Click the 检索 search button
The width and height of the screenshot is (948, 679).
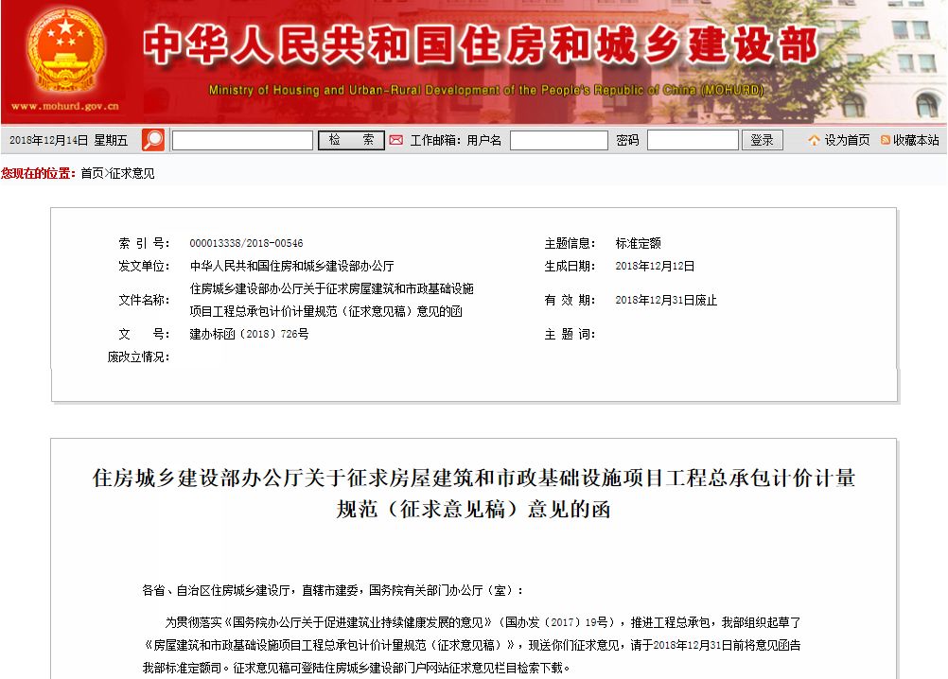click(x=351, y=140)
